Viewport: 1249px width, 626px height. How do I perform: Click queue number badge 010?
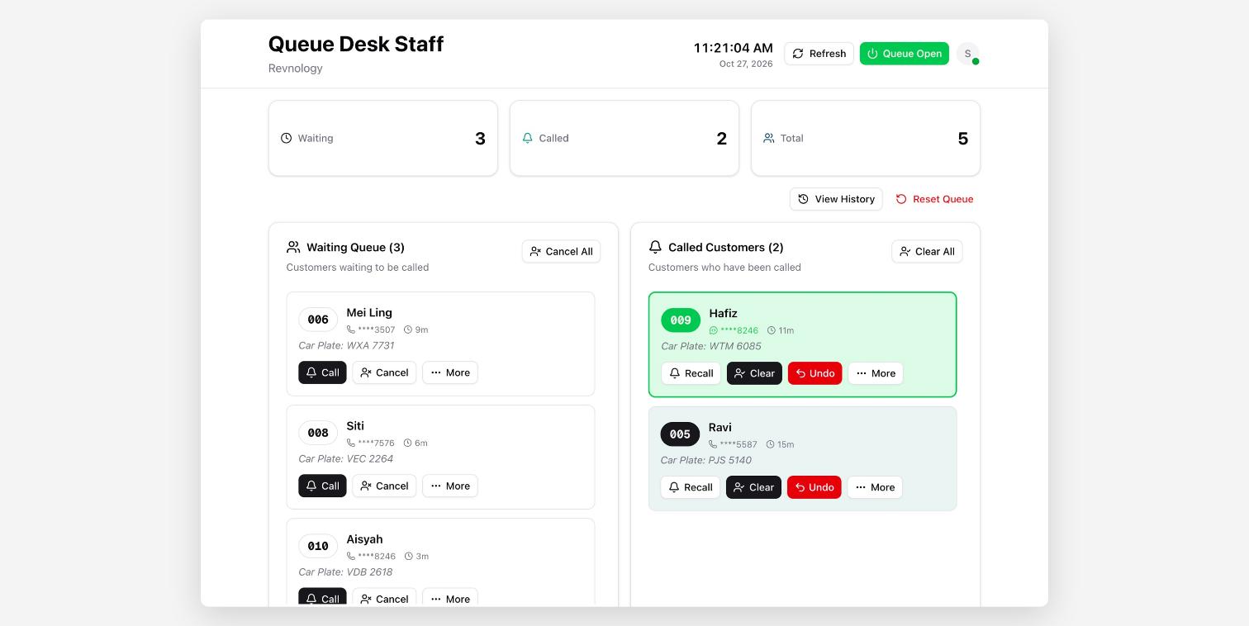(x=318, y=546)
